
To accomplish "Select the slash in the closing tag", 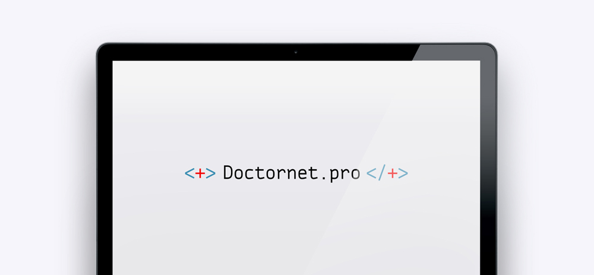I will pos(382,173).
